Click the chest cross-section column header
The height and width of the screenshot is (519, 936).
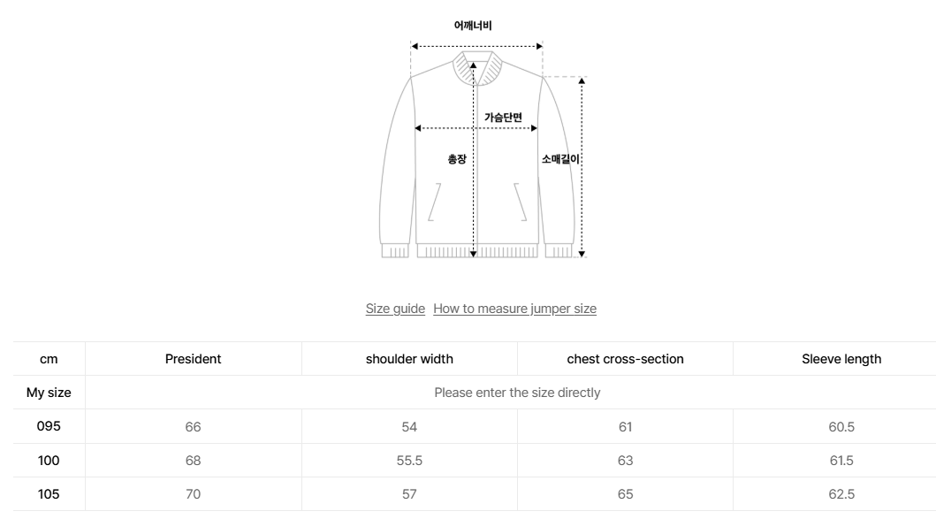[625, 359]
